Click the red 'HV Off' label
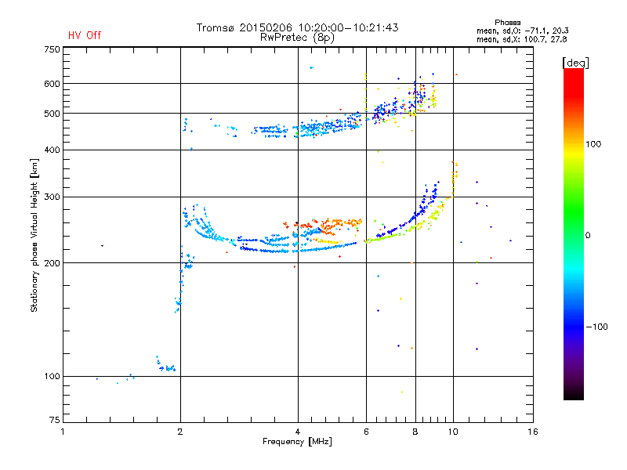Image resolution: width=627 pixels, height=470 pixels. [x=85, y=35]
